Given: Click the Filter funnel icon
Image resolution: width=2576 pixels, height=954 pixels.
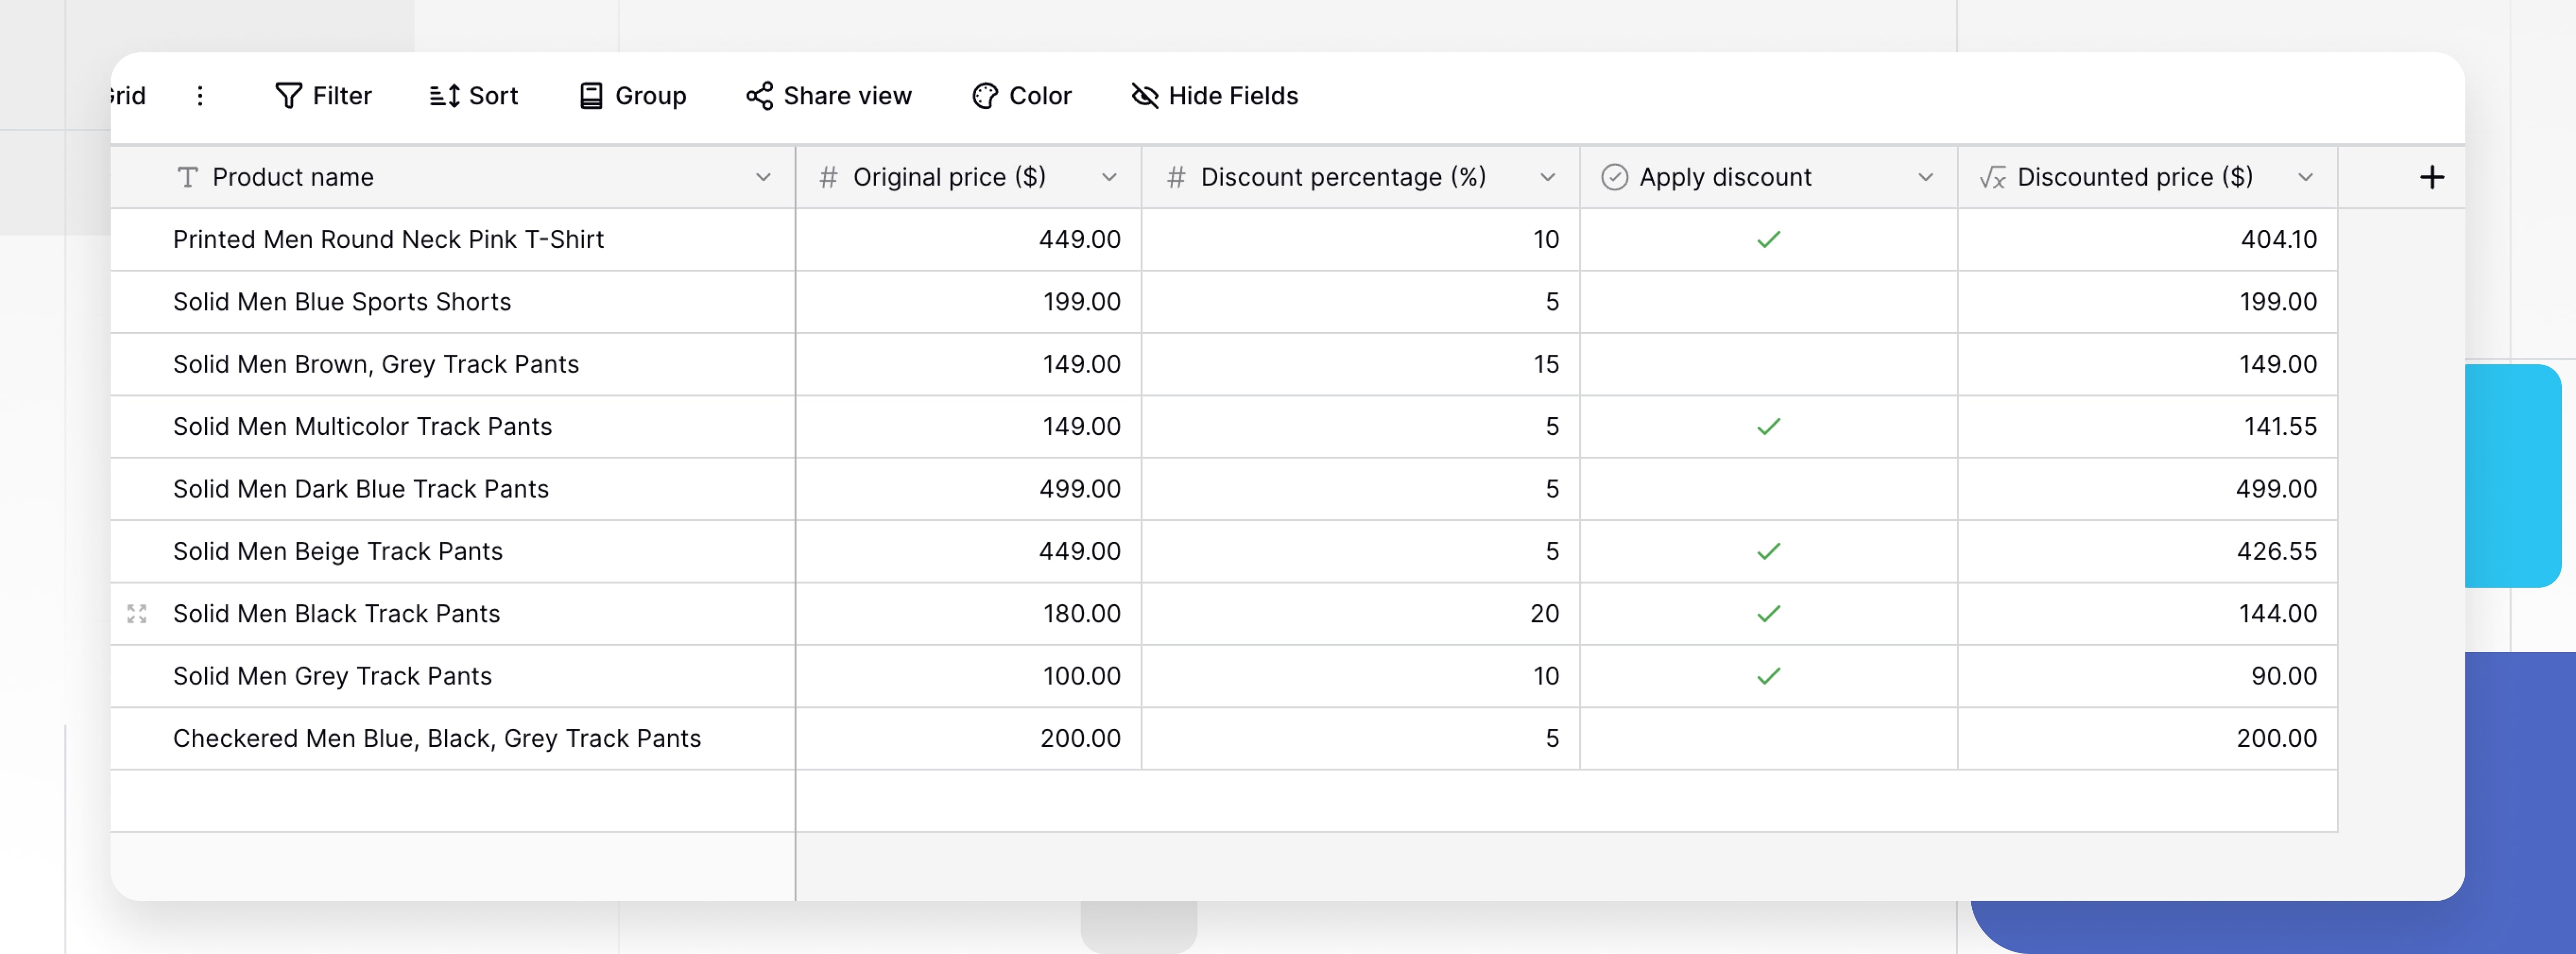Looking at the screenshot, I should [288, 96].
